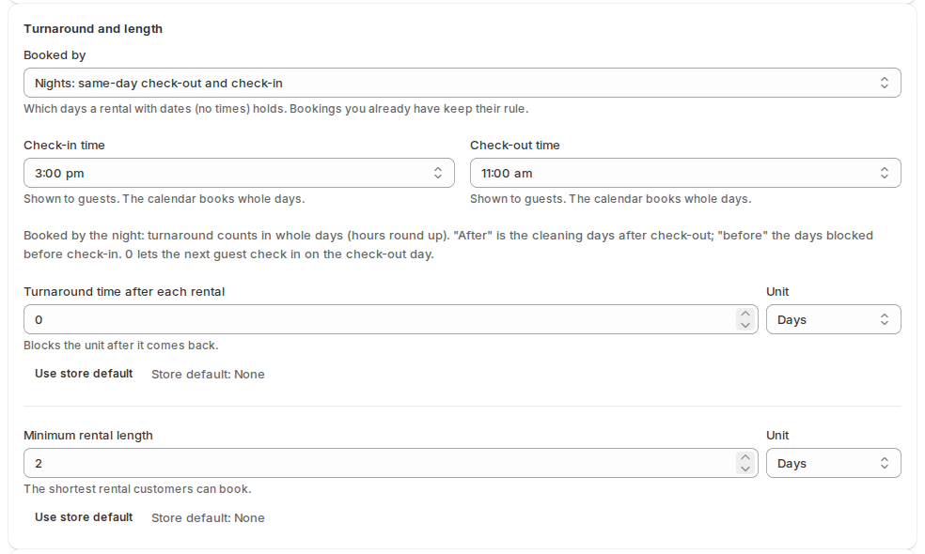
Task: Click the 'Booked by' label
Action: [55, 54]
